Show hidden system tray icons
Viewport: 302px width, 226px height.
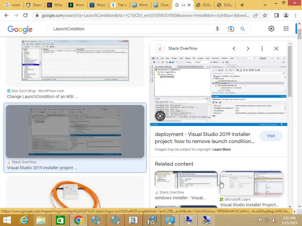coord(253,220)
